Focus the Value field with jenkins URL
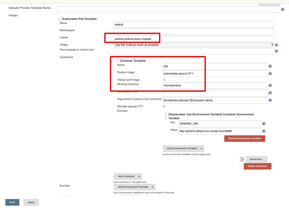 (220, 131)
